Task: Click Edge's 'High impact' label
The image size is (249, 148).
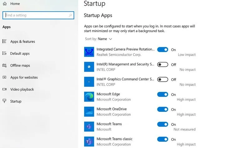Action: pos(186,99)
